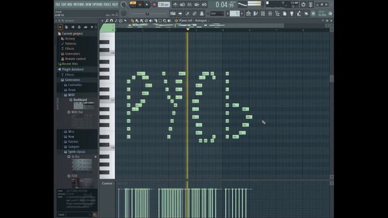Open the Piano roll window icon
The width and height of the screenshot is (388, 218).
coord(255,13)
